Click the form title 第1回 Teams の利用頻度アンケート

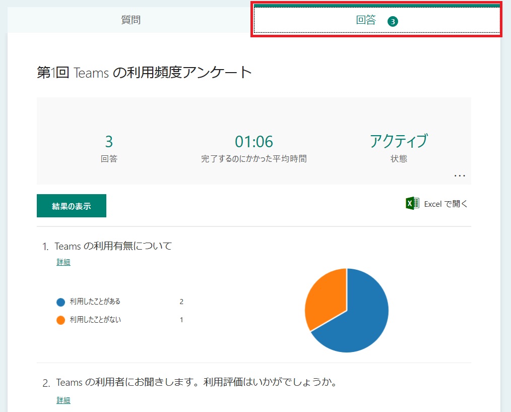point(144,73)
